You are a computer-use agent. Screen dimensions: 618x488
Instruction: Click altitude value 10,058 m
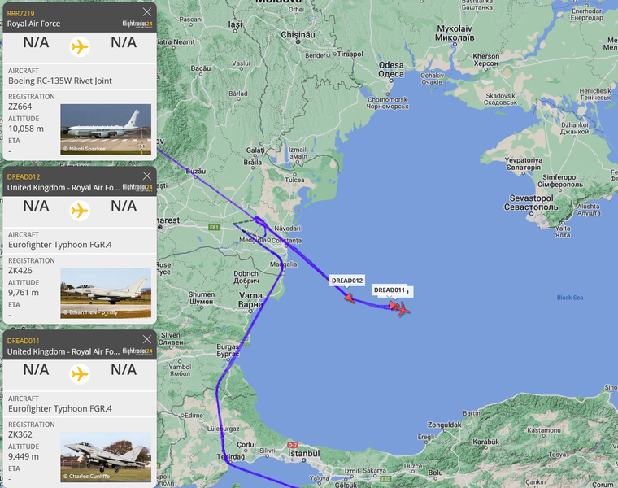26,129
